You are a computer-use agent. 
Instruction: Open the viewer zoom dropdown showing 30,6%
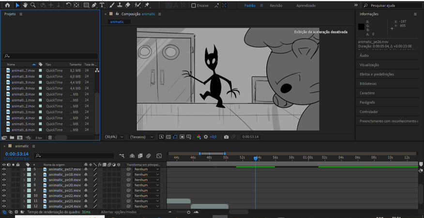click(x=114, y=137)
